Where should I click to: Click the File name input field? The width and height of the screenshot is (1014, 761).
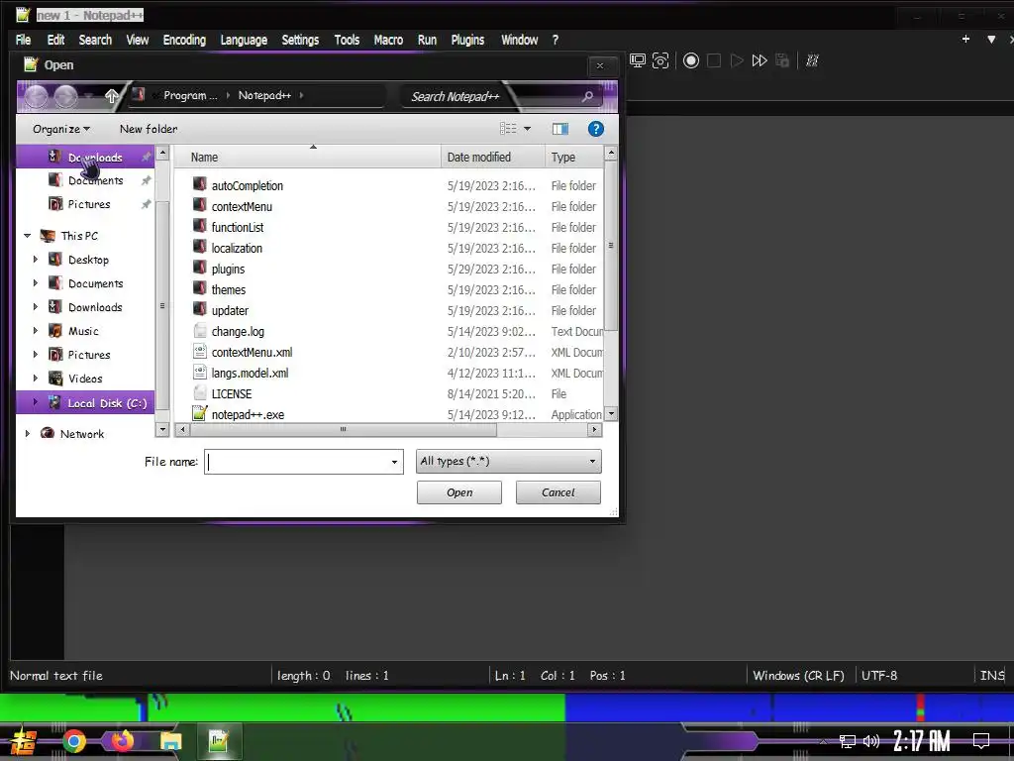pyautogui.click(x=297, y=462)
